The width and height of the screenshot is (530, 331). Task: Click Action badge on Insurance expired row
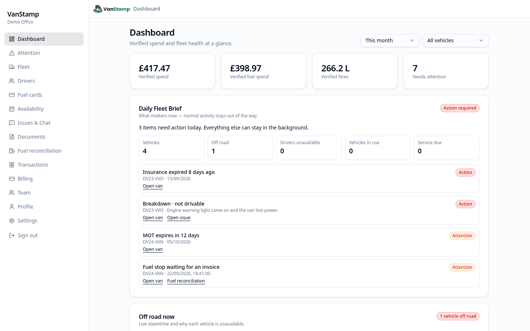466,172
